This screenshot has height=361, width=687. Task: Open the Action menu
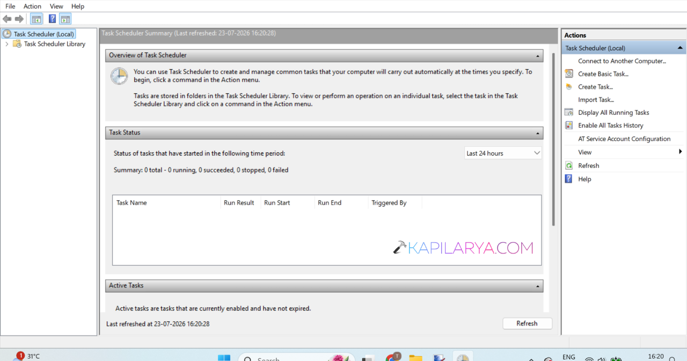32,6
